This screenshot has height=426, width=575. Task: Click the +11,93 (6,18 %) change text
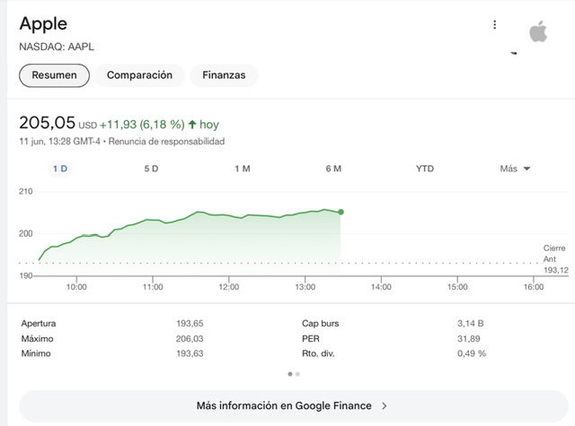[142, 125]
